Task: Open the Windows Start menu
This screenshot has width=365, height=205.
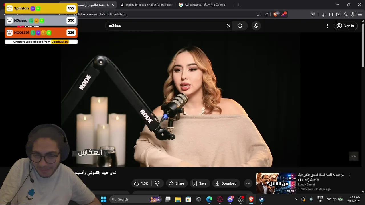Action: click(104, 199)
